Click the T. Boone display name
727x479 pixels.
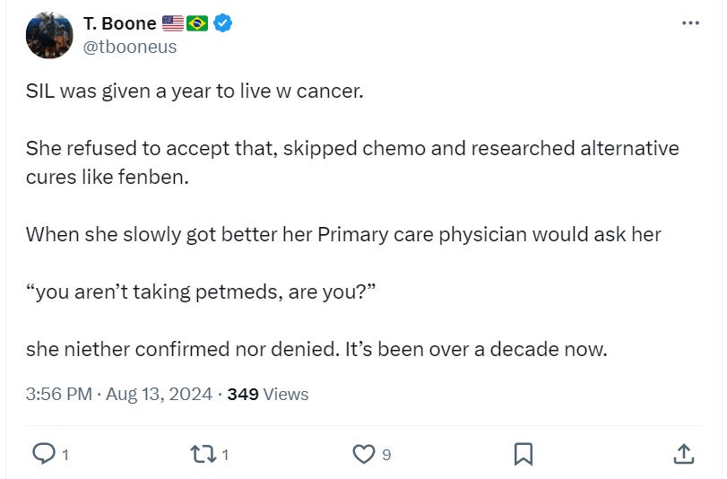click(x=119, y=23)
